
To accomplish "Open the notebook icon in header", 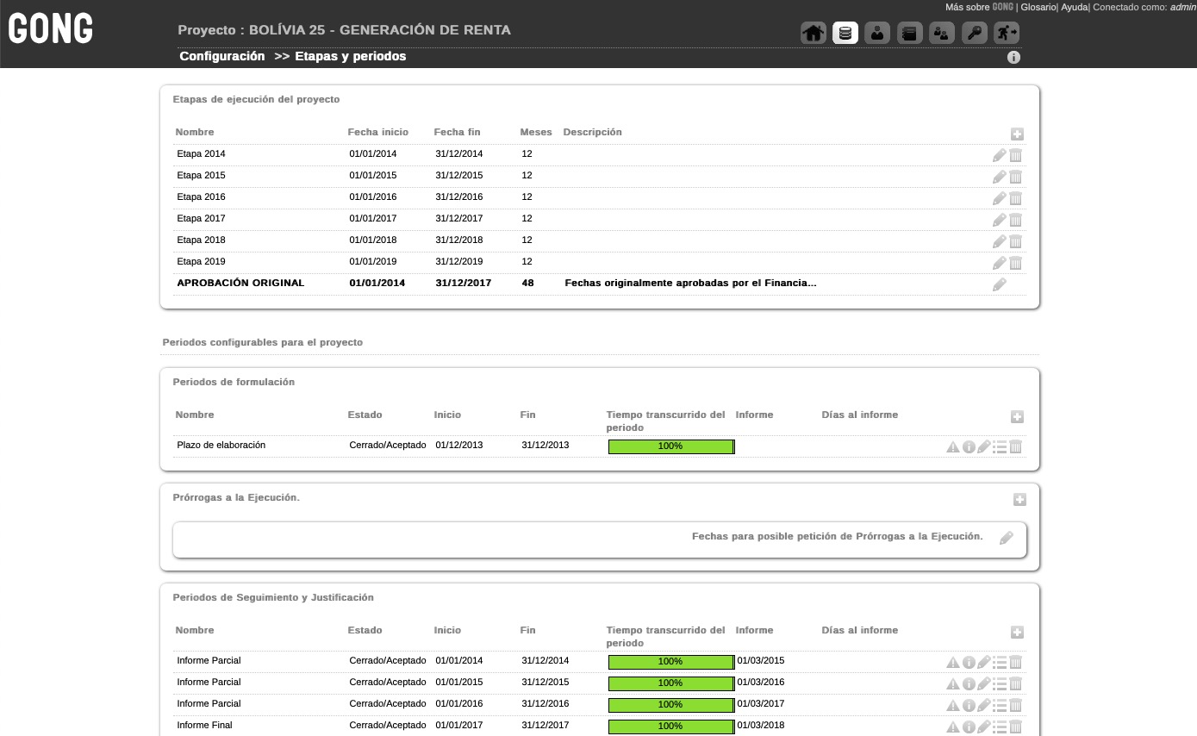I will pyautogui.click(x=909, y=34).
